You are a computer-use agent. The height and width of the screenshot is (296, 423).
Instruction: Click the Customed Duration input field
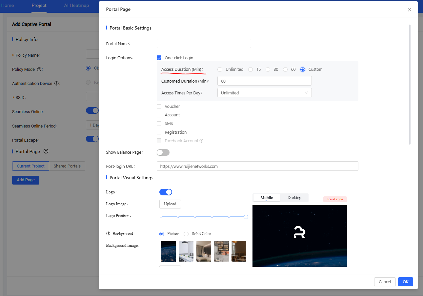click(x=264, y=81)
